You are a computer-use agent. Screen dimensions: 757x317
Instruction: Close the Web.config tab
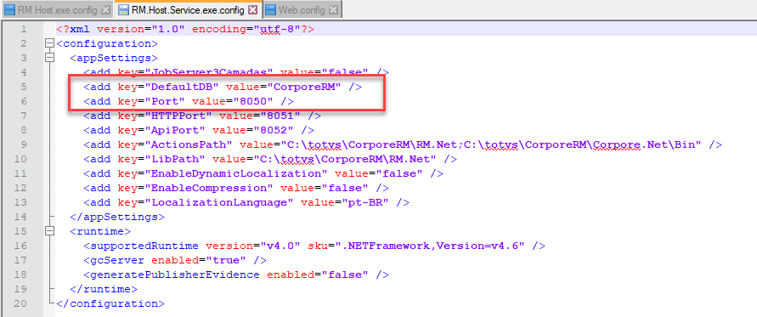click(334, 9)
